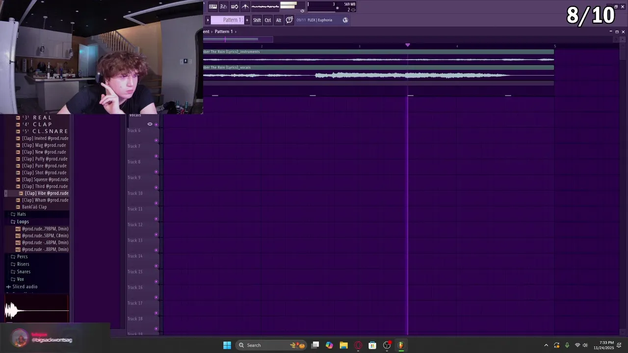Click the lips icon on vocals track
Screen dimensions: 628x353
(150, 124)
